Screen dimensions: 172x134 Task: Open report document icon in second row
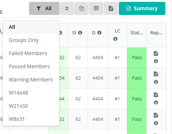[156, 74]
